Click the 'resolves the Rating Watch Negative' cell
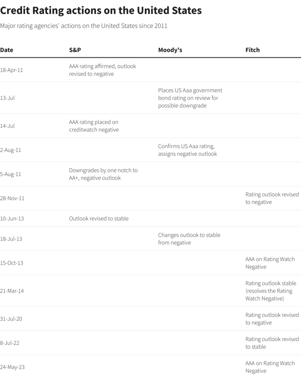 (x=271, y=291)
